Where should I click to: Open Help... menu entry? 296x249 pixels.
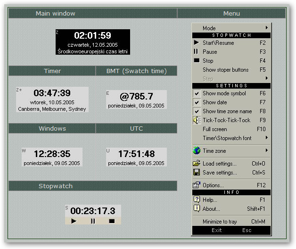231,199
